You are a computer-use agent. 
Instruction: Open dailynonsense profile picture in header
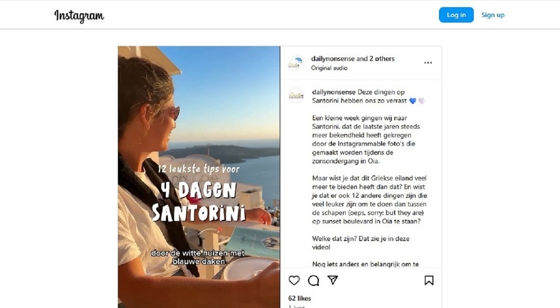[x=296, y=63]
